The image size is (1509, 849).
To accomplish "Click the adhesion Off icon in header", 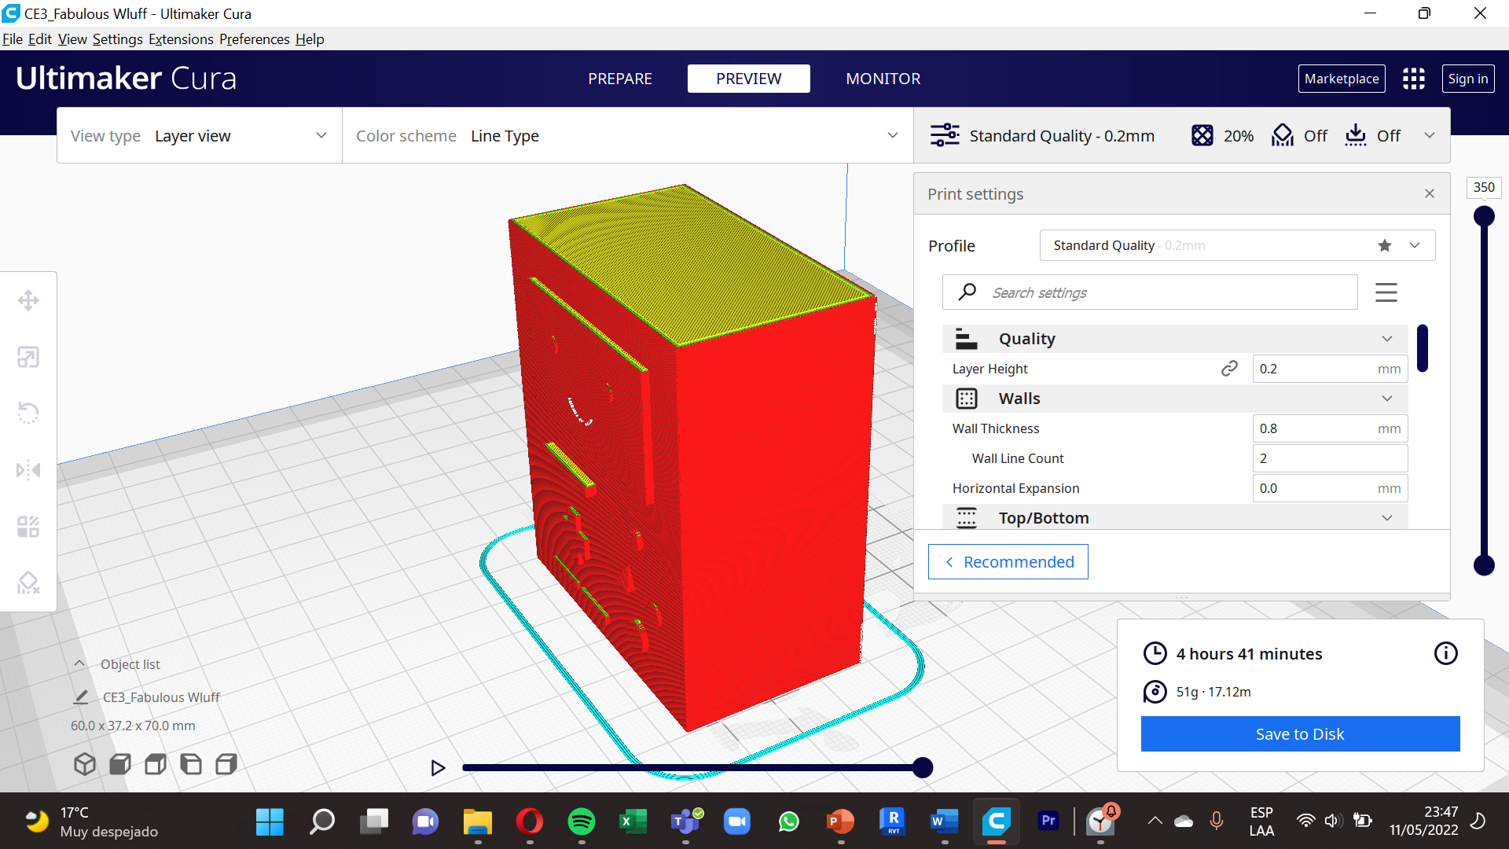I will pos(1356,135).
